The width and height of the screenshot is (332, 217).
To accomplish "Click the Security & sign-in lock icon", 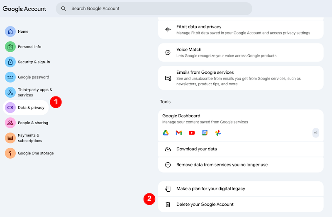I will point(10,62).
